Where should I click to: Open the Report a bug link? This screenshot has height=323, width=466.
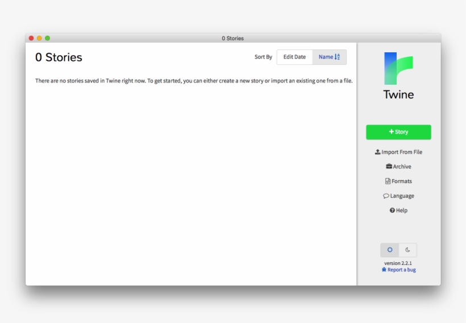coord(401,270)
